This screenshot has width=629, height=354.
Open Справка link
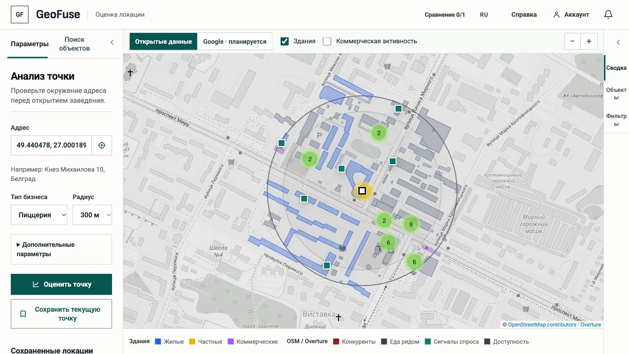524,15
